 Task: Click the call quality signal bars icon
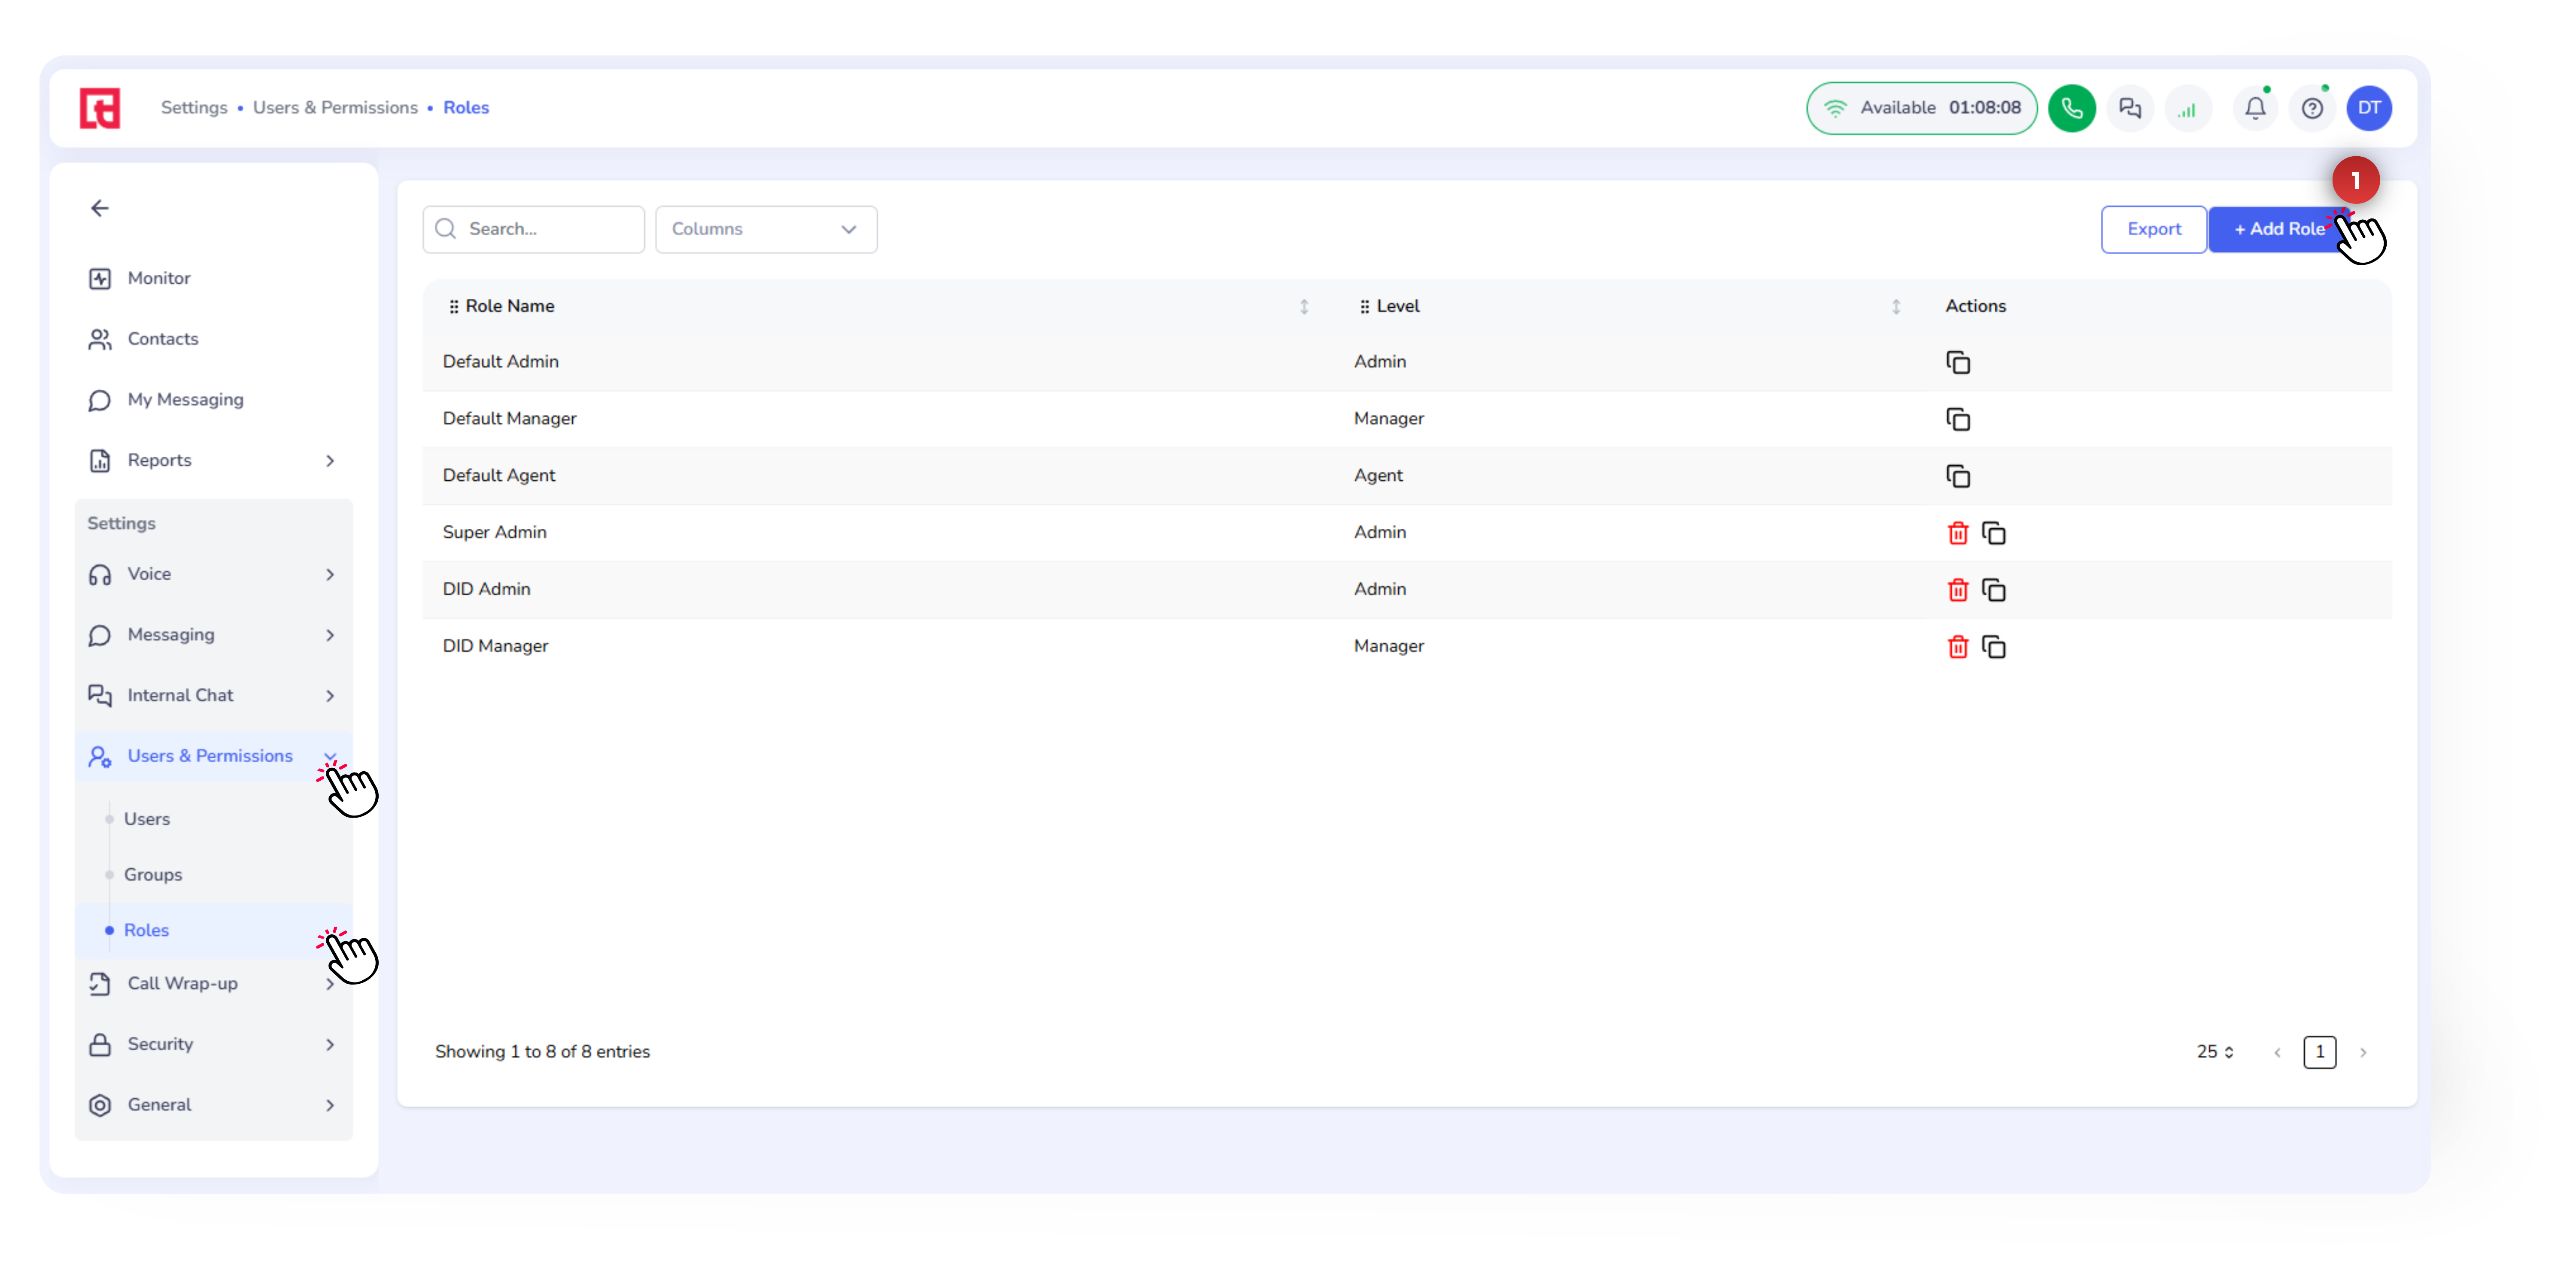2187,108
